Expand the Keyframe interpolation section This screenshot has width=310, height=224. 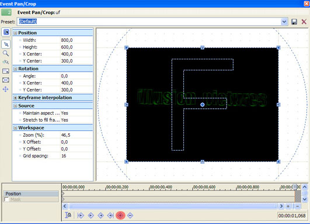(x=15, y=98)
